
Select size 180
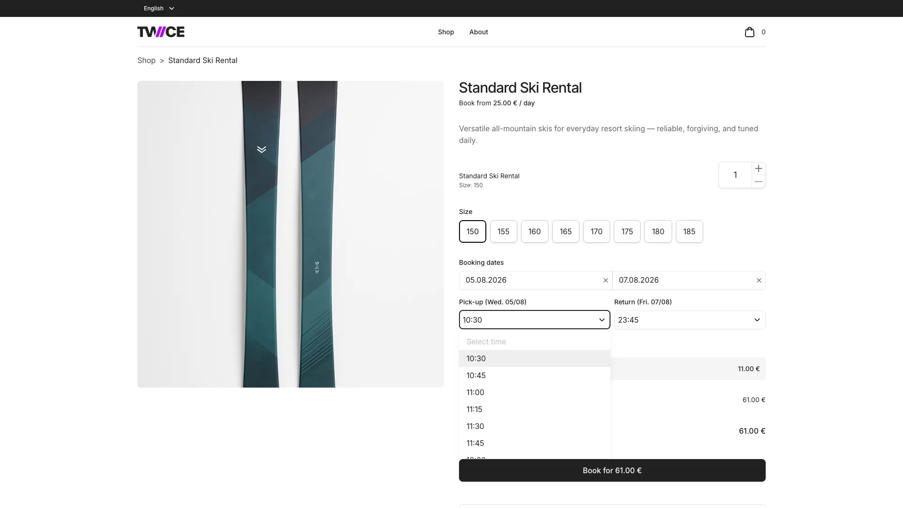[658, 231]
